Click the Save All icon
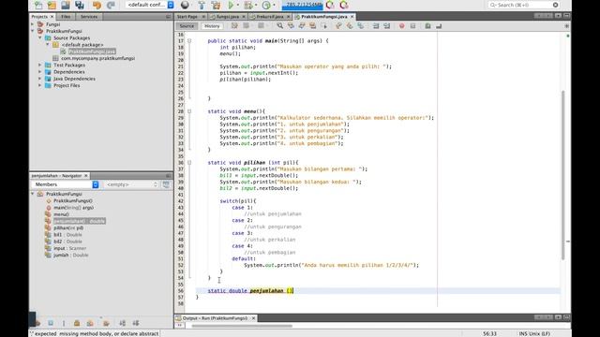600x337 pixels. click(x=79, y=5)
